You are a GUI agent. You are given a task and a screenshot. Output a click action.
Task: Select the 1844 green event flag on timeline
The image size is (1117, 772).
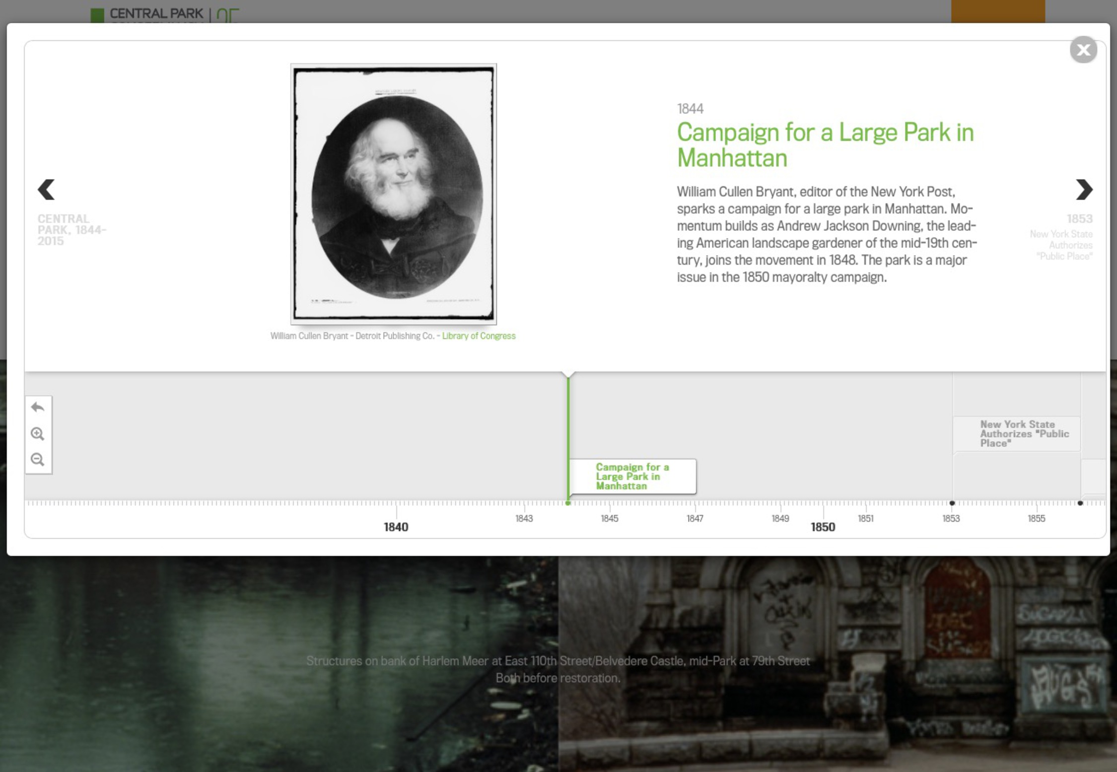[x=568, y=437]
